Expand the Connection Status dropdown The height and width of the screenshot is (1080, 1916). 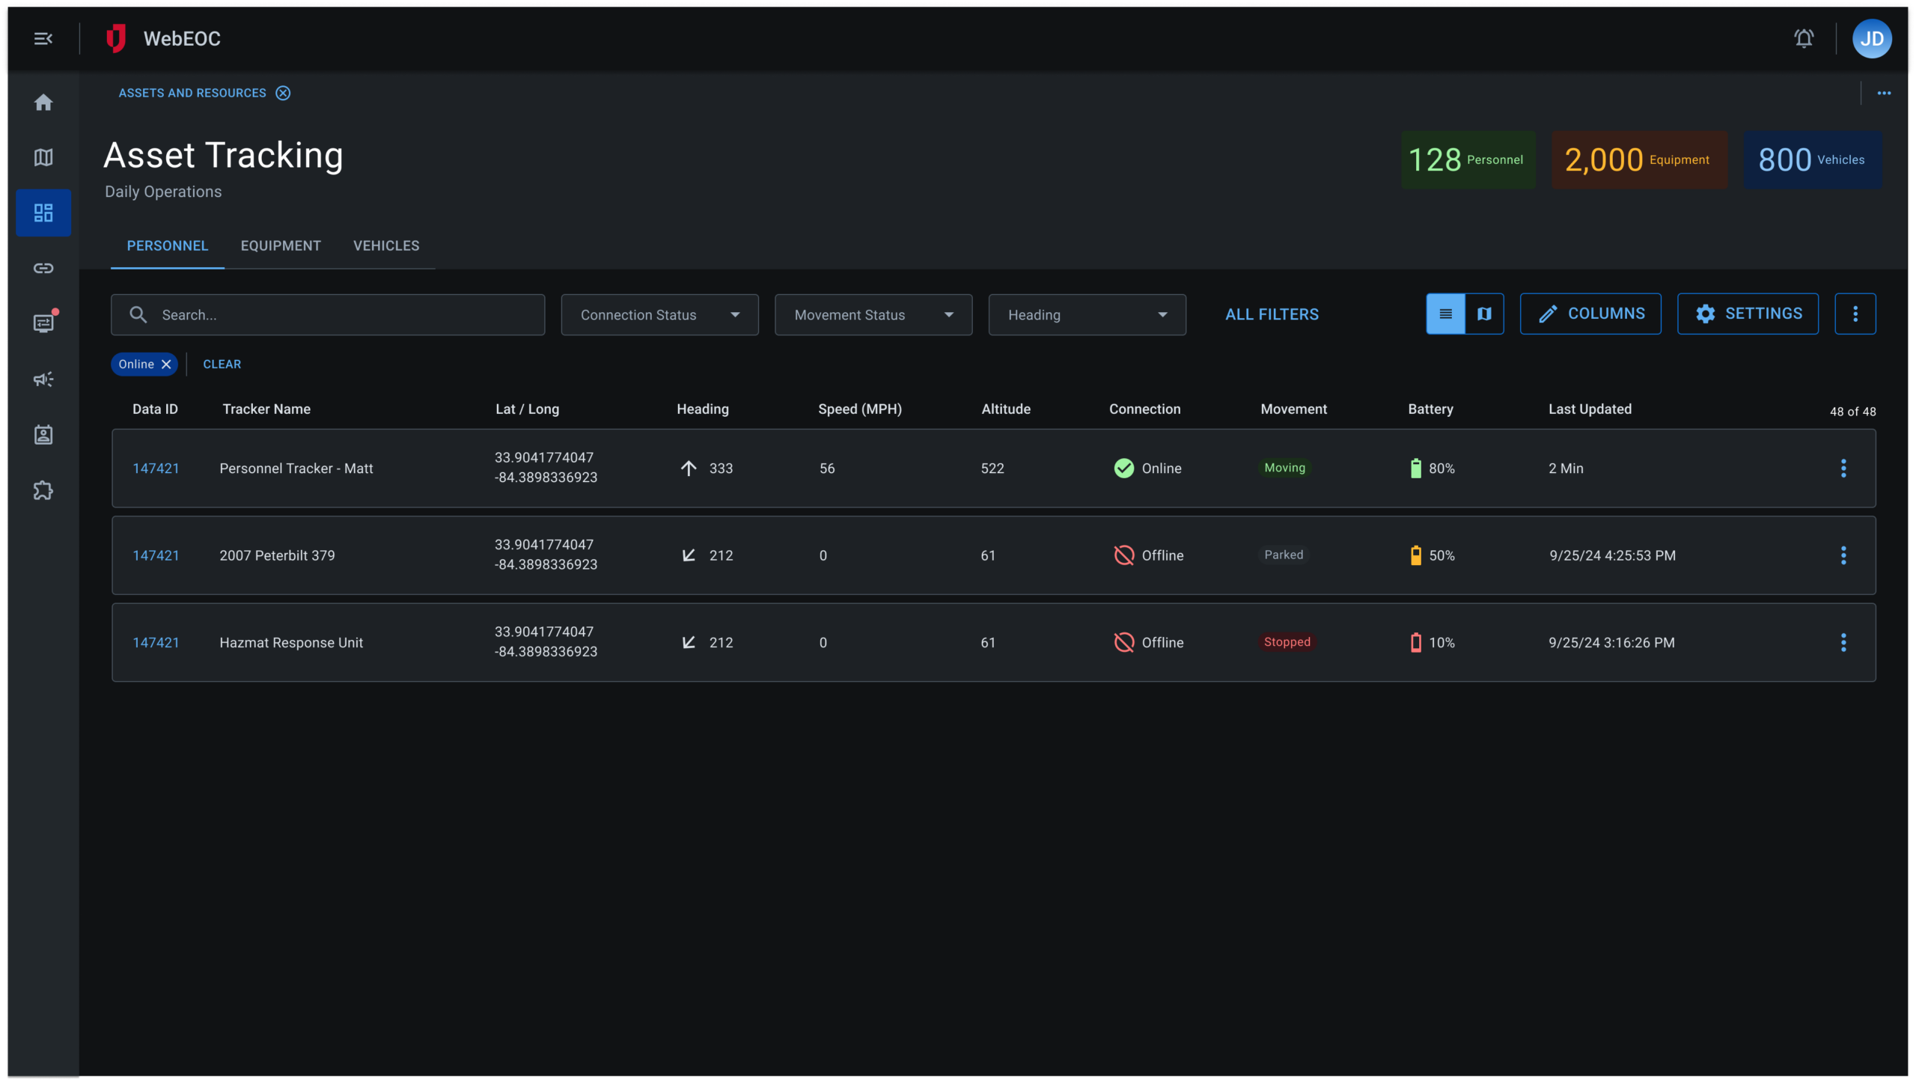point(659,314)
